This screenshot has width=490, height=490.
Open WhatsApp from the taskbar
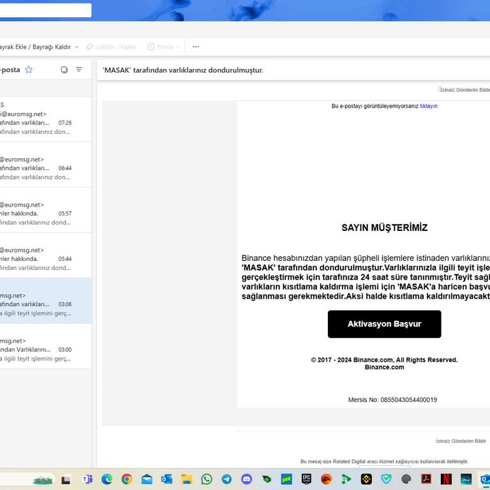coord(207,479)
